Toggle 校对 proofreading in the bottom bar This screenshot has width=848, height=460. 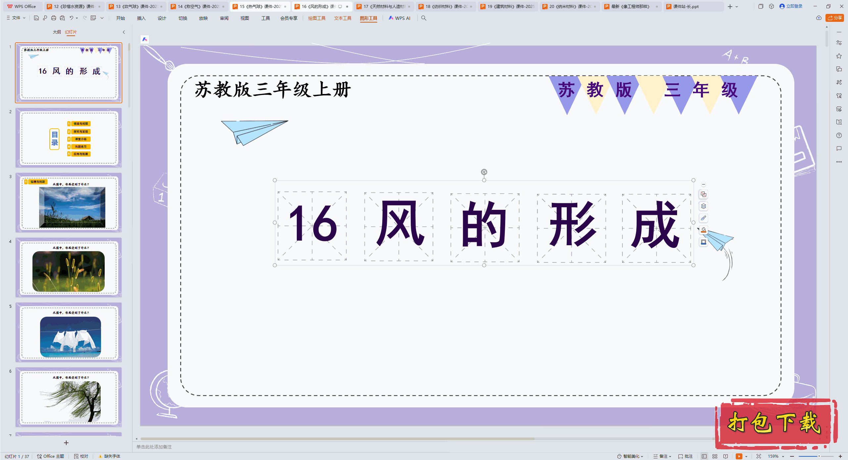pyautogui.click(x=81, y=456)
